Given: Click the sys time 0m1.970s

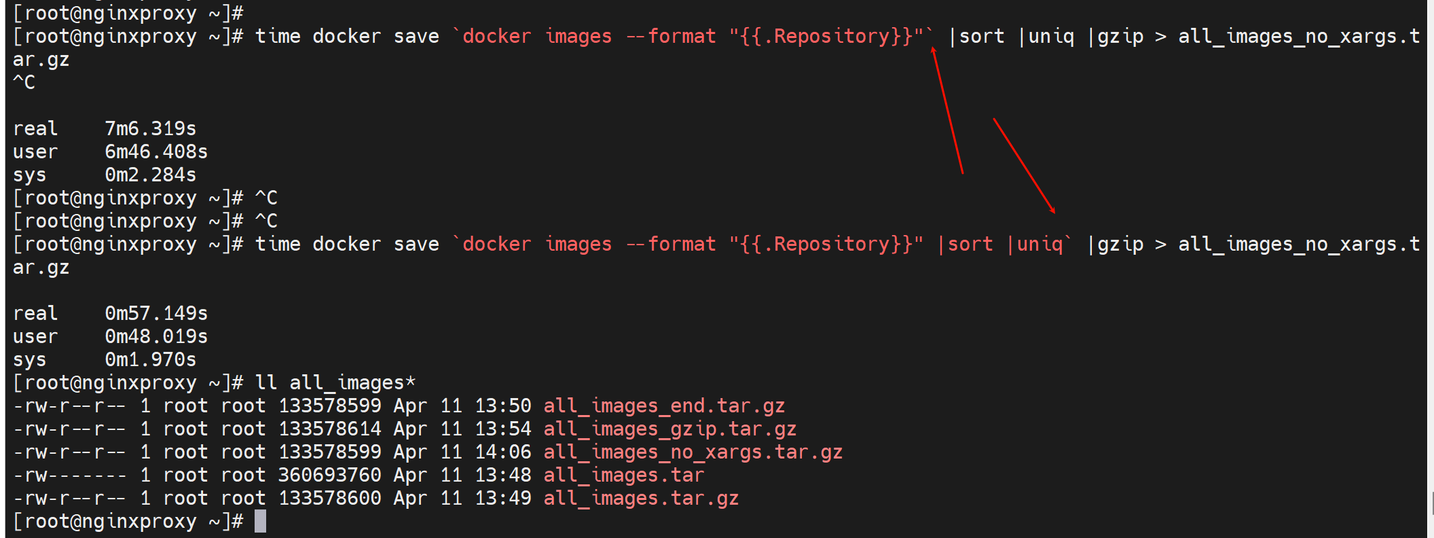Looking at the screenshot, I should pyautogui.click(x=150, y=359).
